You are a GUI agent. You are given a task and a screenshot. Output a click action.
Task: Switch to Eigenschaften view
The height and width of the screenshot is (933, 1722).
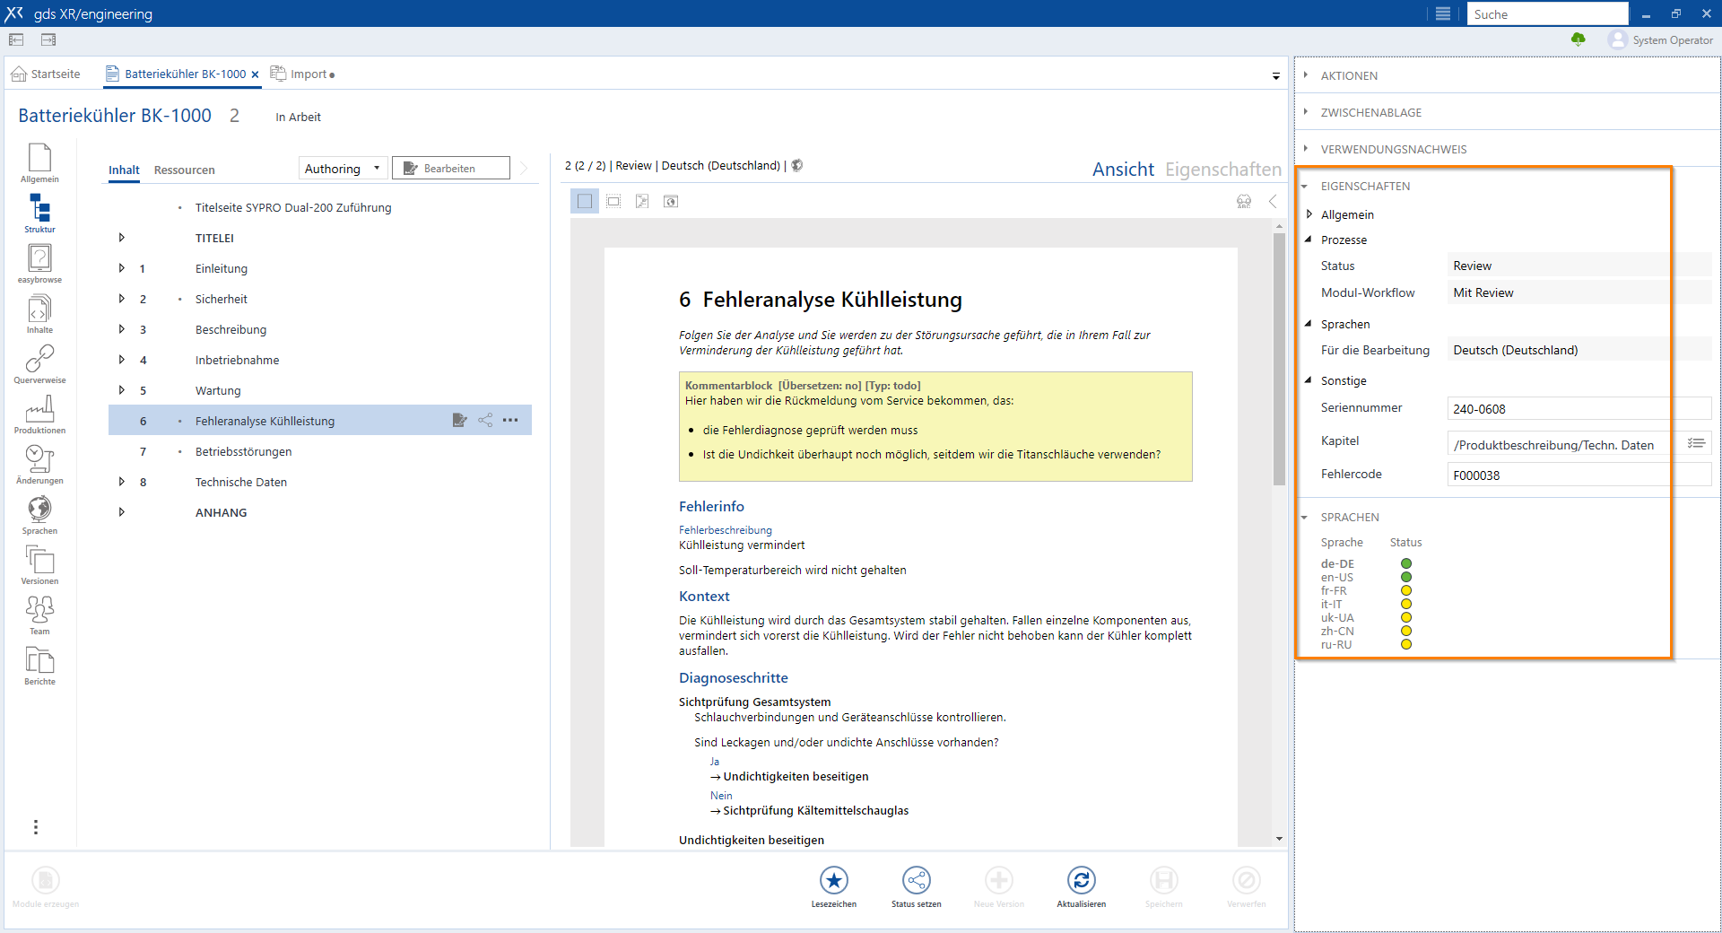(1222, 170)
